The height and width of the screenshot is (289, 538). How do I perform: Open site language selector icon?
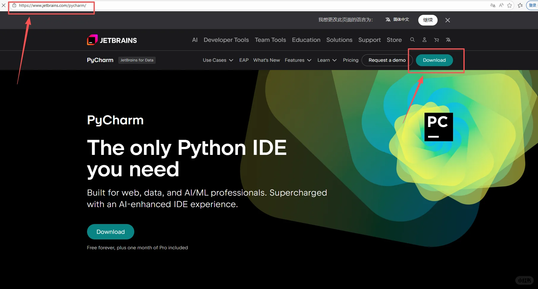pos(448,40)
